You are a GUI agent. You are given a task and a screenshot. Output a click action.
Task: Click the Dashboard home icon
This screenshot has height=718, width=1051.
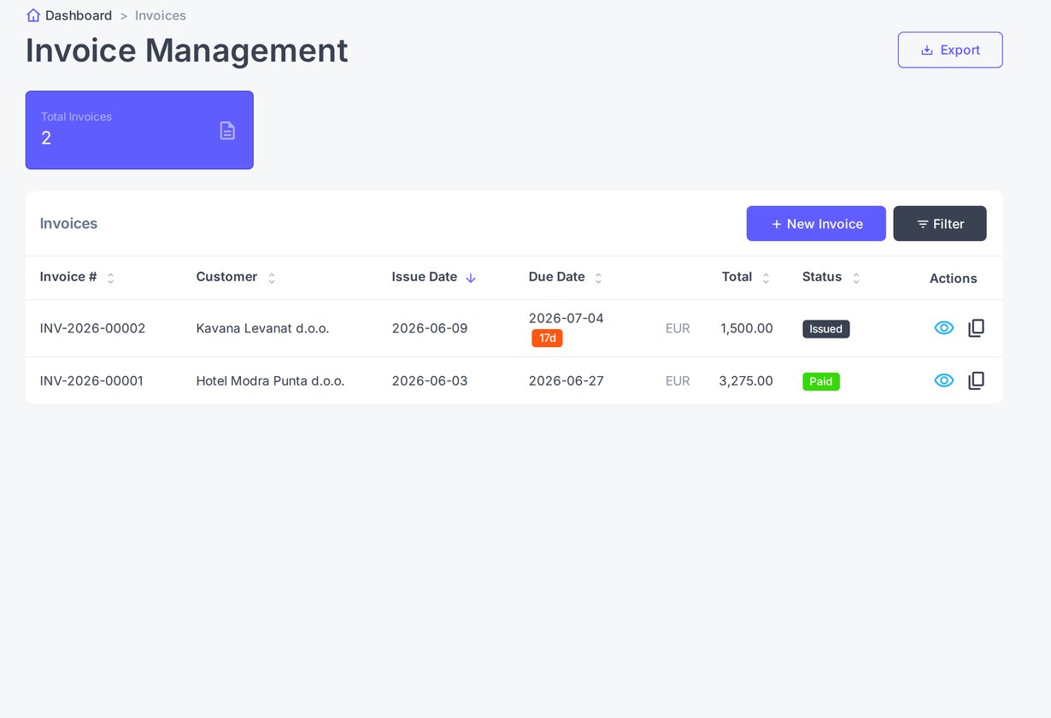click(33, 15)
